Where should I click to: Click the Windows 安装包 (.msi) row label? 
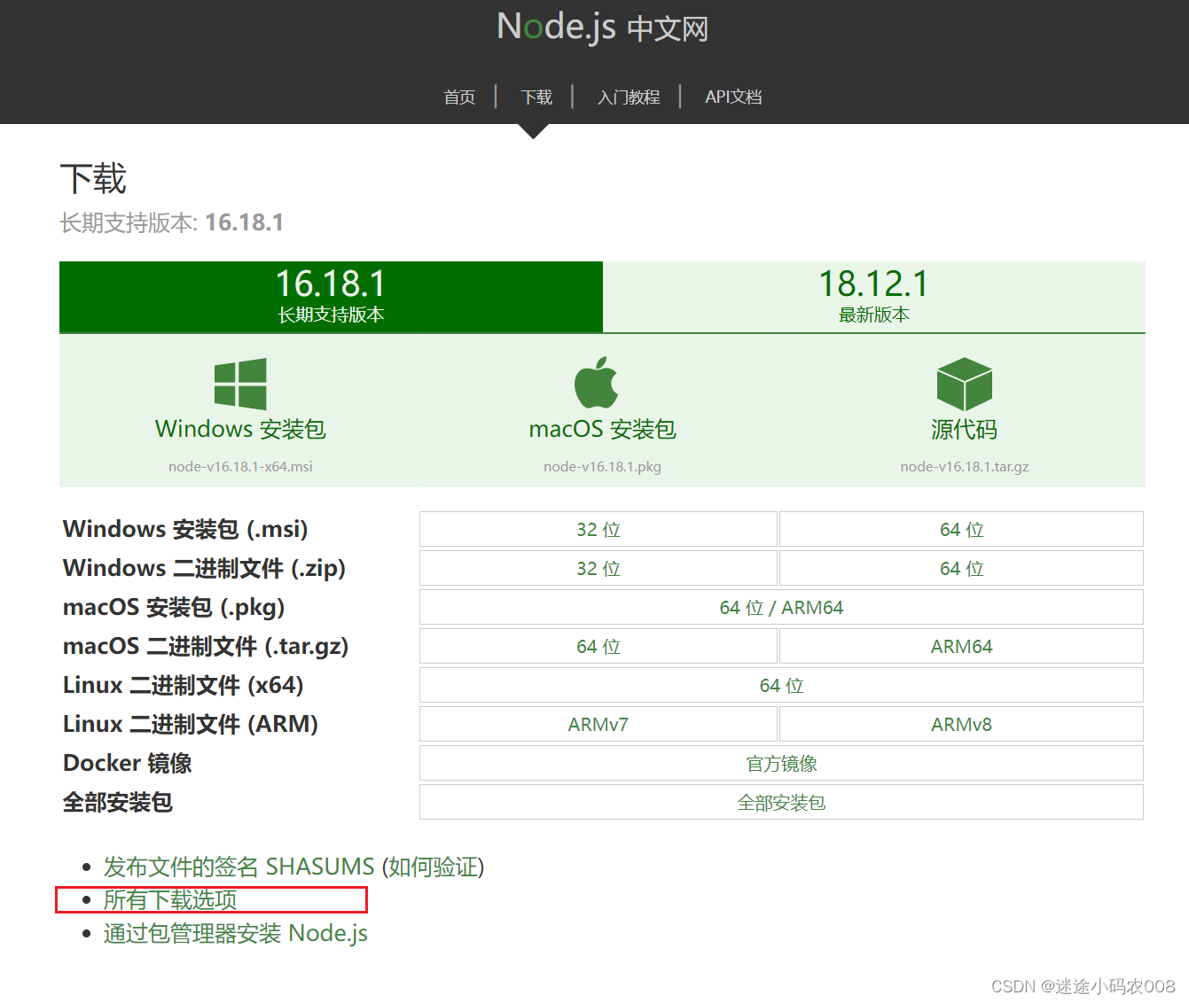pos(185,529)
